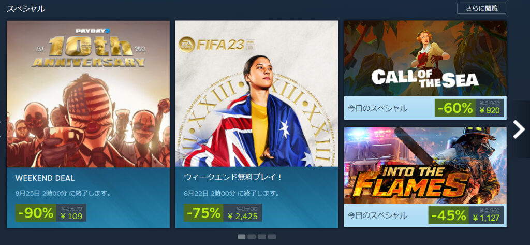Click the さらに閲覧 button

click(x=481, y=8)
